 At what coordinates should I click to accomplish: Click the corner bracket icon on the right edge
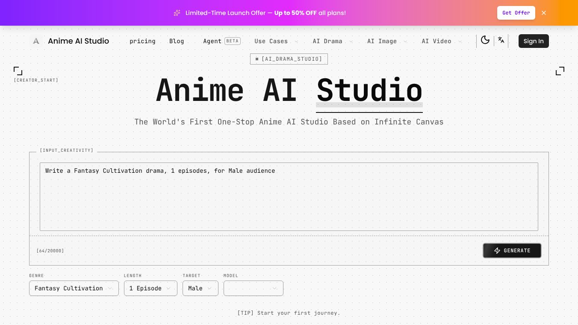[560, 71]
